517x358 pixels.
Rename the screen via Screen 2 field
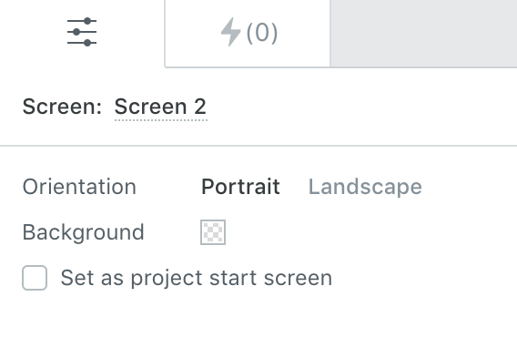coord(160,107)
